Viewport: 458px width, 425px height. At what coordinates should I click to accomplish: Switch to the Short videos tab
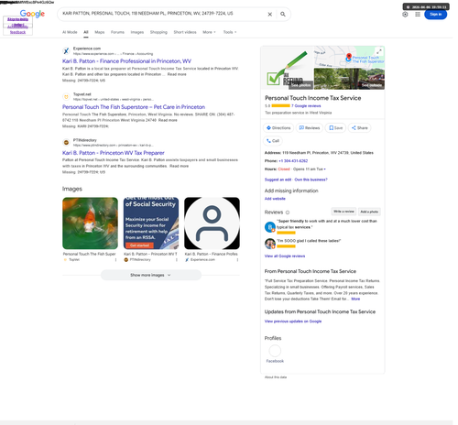[x=185, y=32]
